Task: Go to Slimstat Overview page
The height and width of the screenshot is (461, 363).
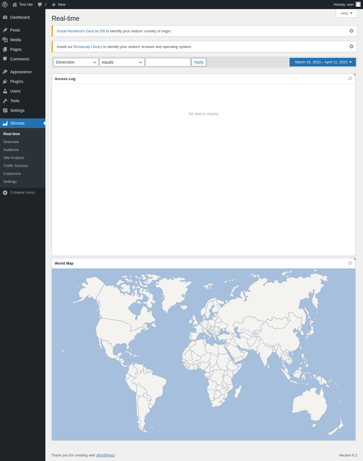Action: (11, 142)
